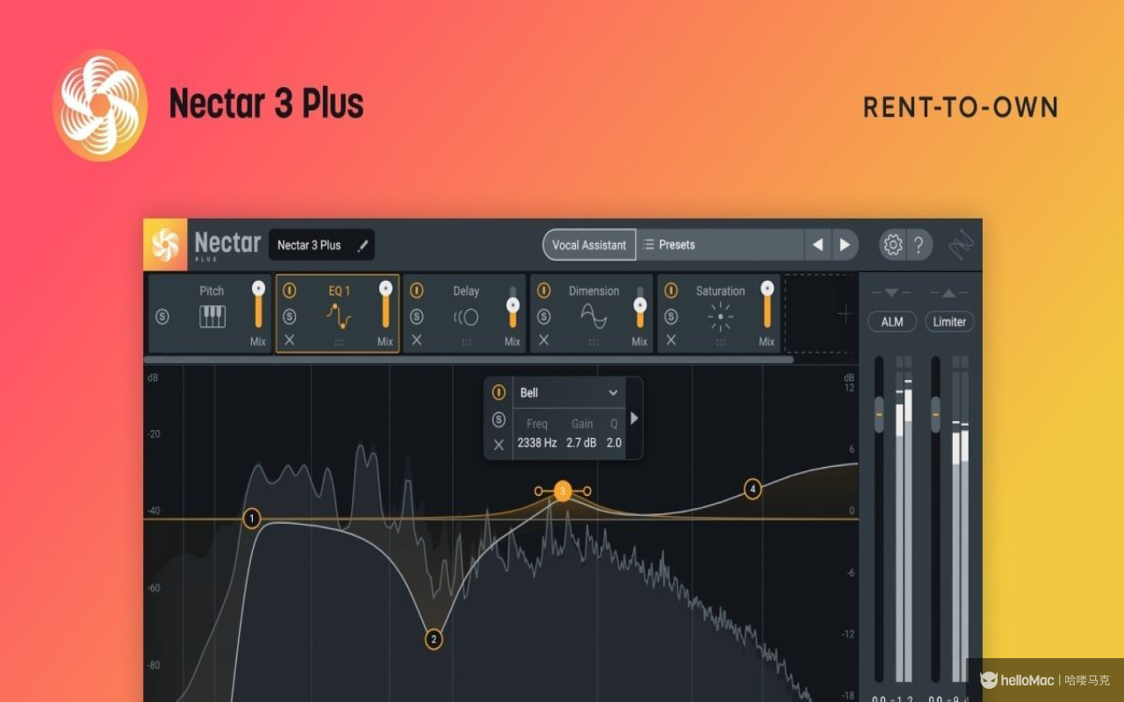Viewport: 1124px width, 702px height.
Task: Click the Delay module echo icon
Action: [466, 317]
